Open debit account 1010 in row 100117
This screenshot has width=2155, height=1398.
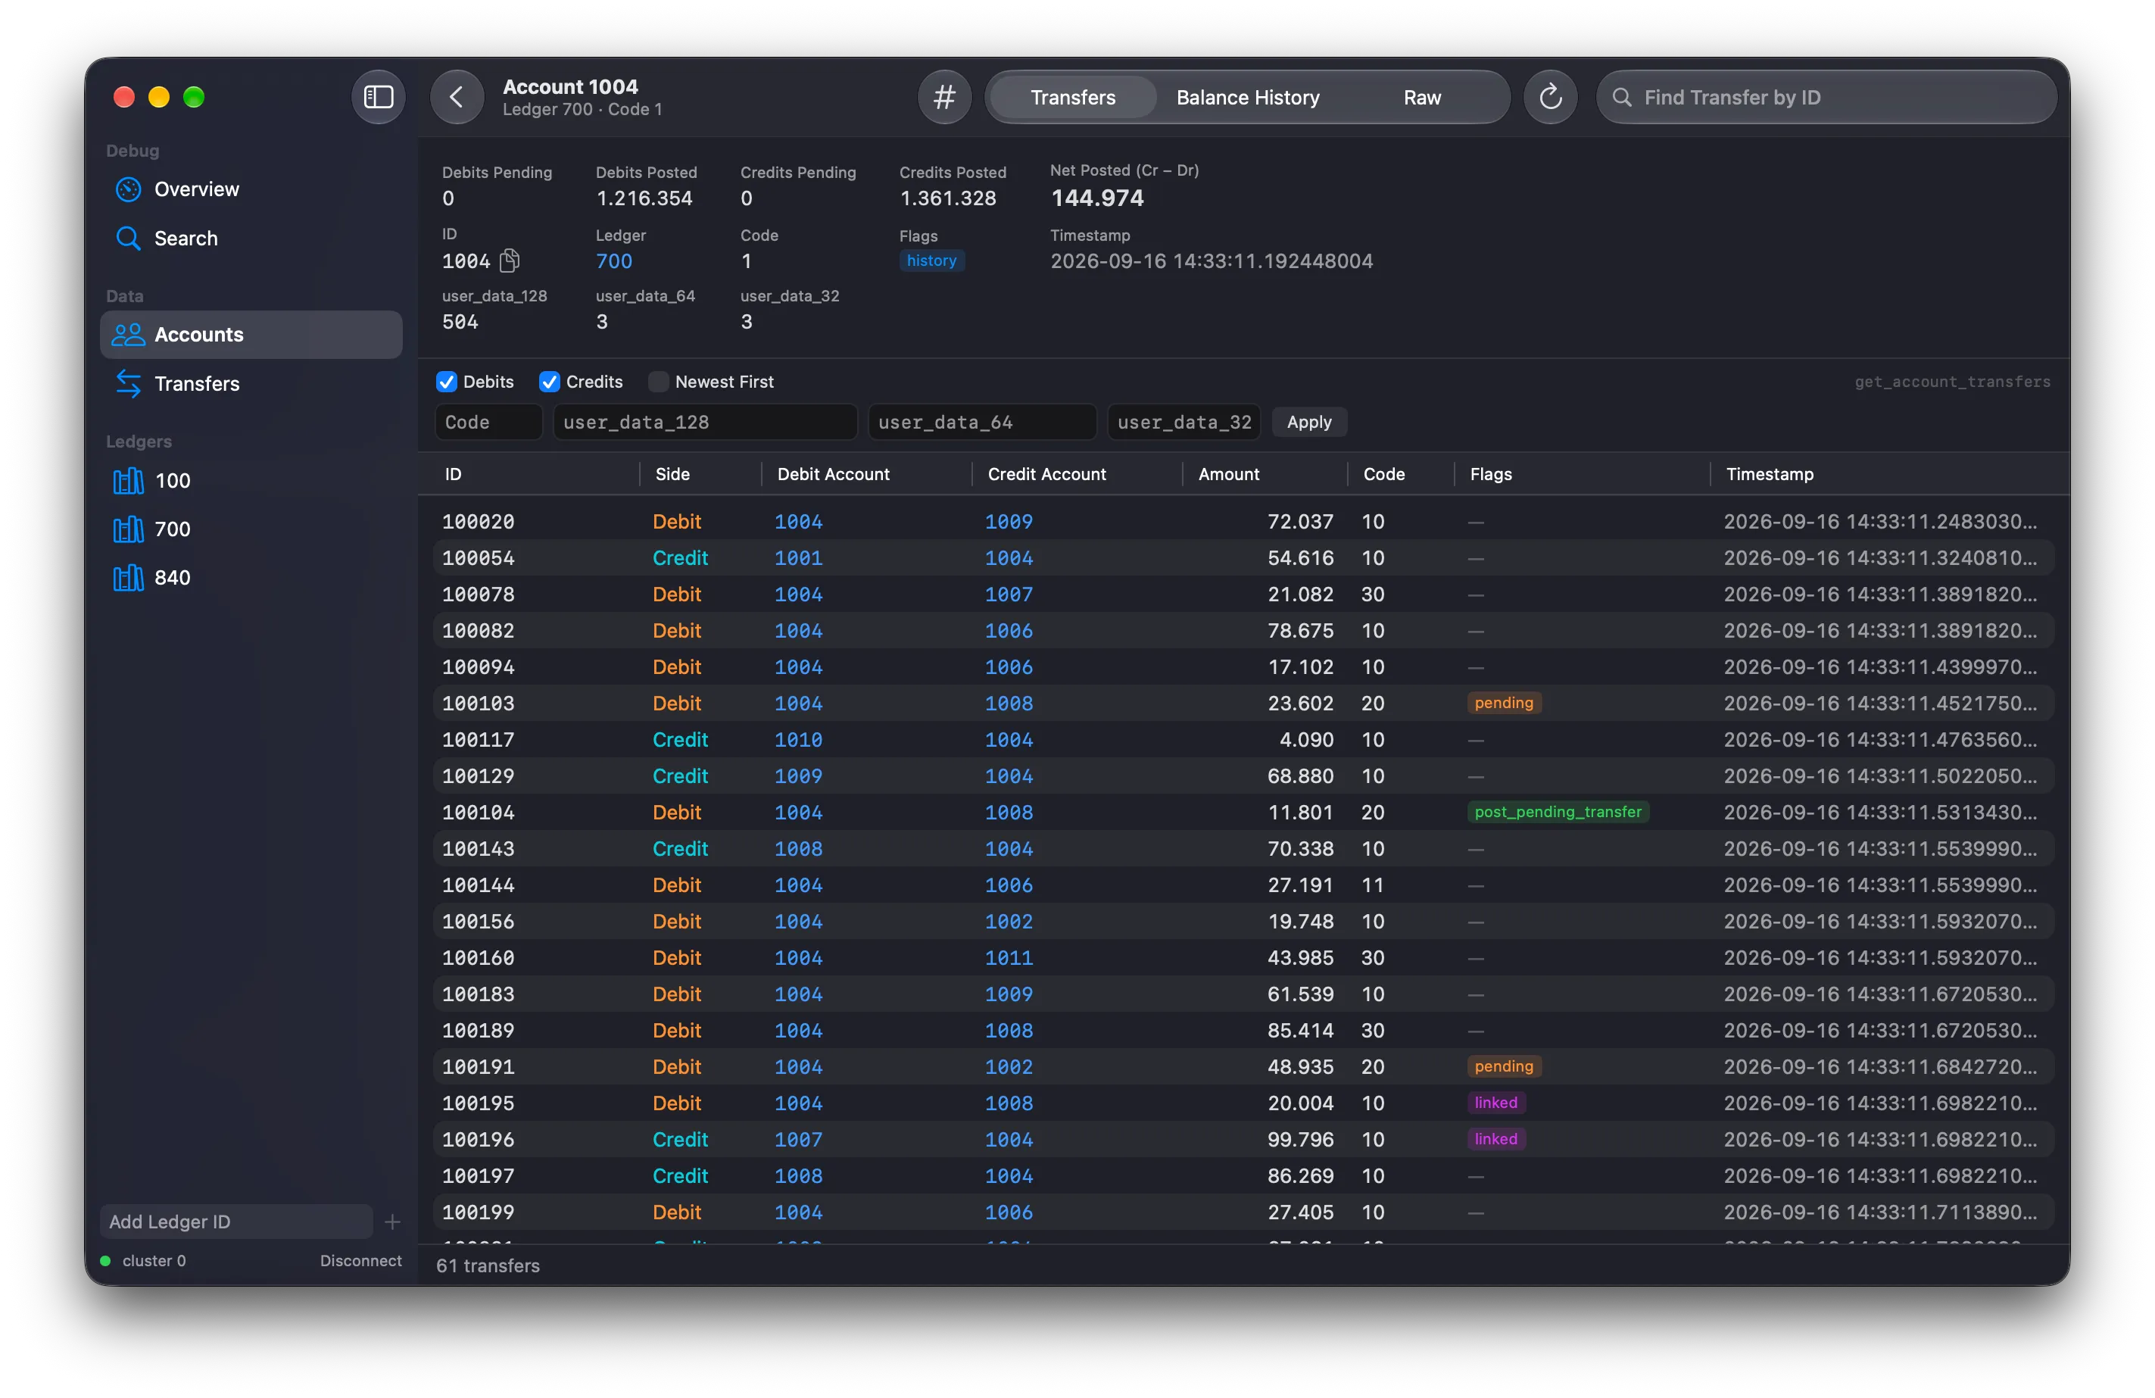(x=797, y=740)
